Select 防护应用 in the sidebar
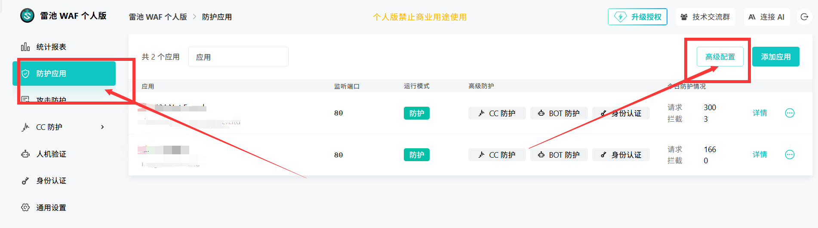Screen dimensions: 818x228 click(64, 74)
